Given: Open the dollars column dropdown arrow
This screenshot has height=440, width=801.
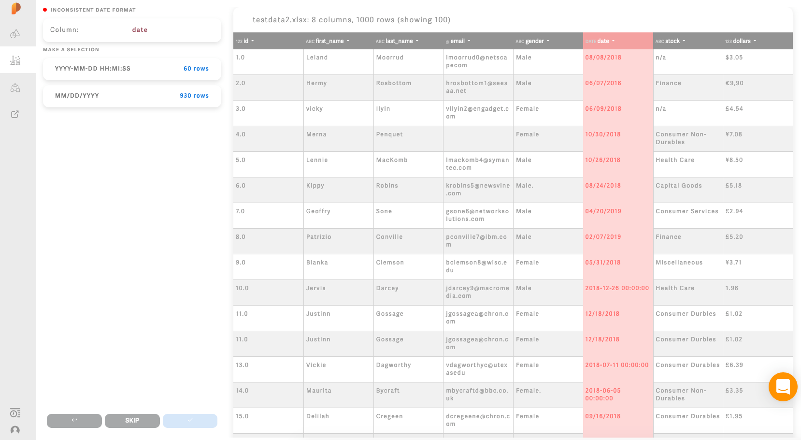Looking at the screenshot, I should (755, 41).
